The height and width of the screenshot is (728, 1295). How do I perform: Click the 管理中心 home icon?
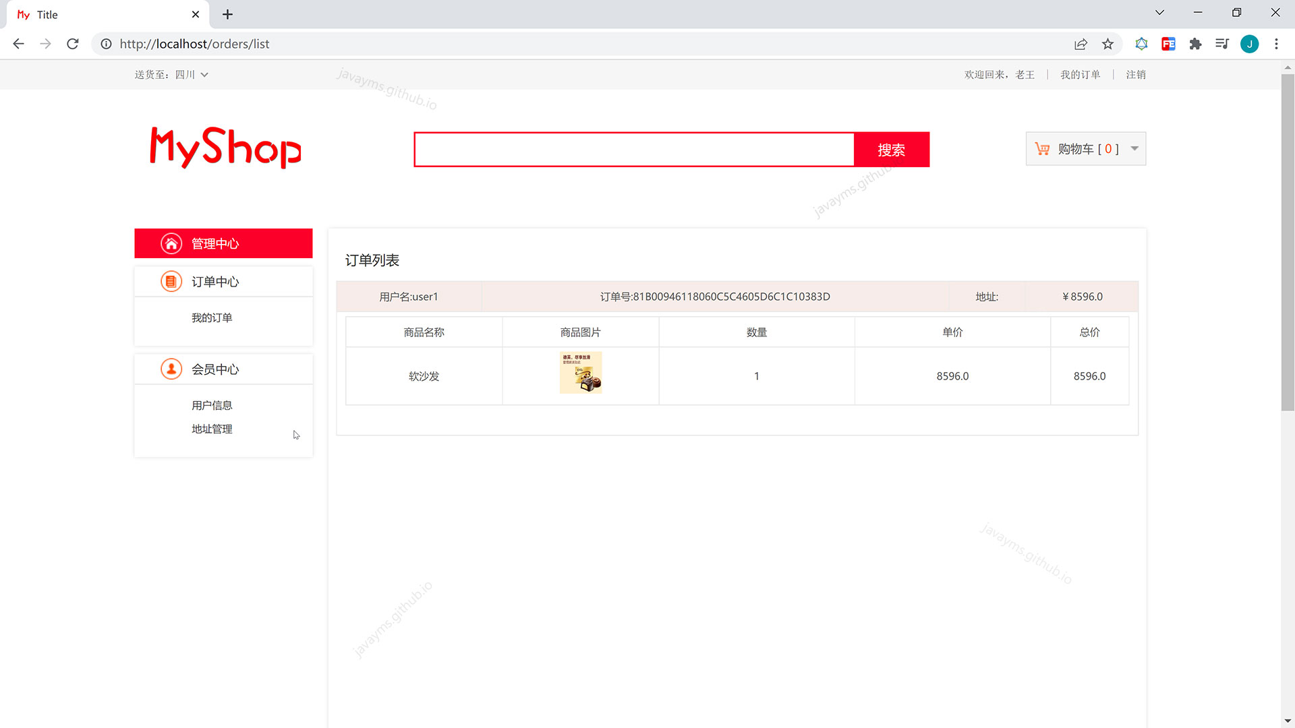coord(171,243)
